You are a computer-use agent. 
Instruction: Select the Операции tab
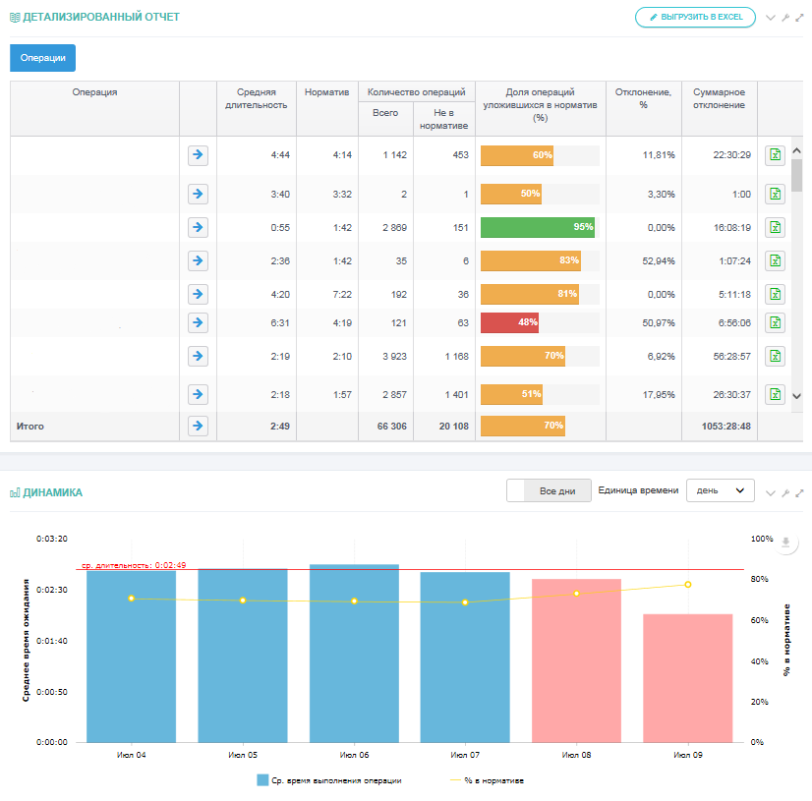coord(42,58)
